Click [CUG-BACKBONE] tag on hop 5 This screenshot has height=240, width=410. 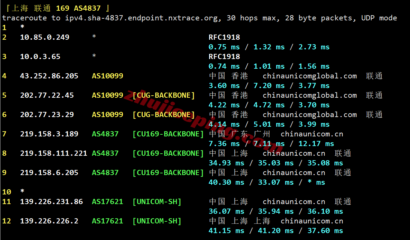coord(164,95)
